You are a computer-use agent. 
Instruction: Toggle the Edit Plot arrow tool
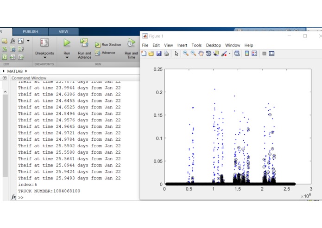point(177,54)
